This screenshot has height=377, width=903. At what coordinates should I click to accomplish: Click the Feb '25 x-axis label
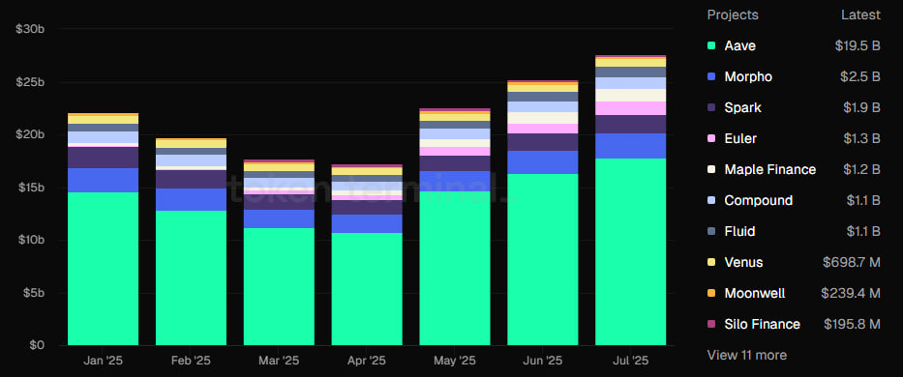[x=191, y=361]
